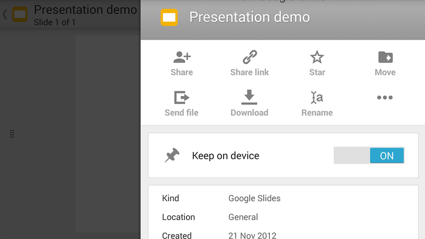Tap the Share icon with person plus
The height and width of the screenshot is (239, 425).
pos(182,57)
